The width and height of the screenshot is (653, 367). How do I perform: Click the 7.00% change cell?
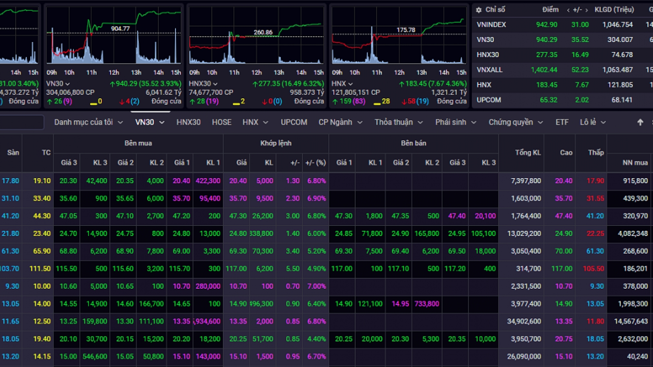coord(317,286)
